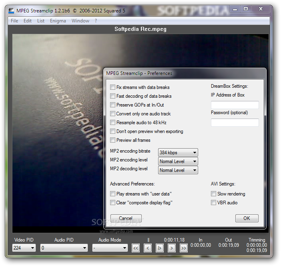Open the Audio PID dropdown
The image size is (281, 266).
pos(64,248)
